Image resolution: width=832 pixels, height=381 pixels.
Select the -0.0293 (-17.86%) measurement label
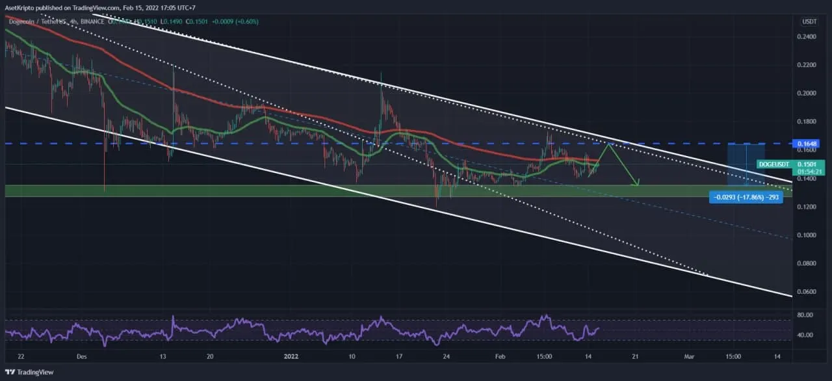[746, 196]
